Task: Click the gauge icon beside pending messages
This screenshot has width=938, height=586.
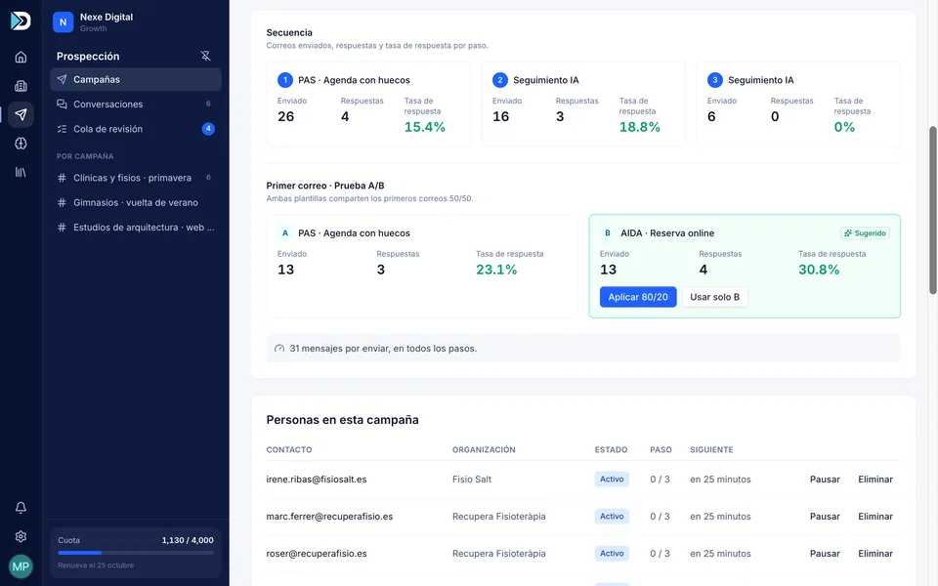Action: (x=279, y=349)
